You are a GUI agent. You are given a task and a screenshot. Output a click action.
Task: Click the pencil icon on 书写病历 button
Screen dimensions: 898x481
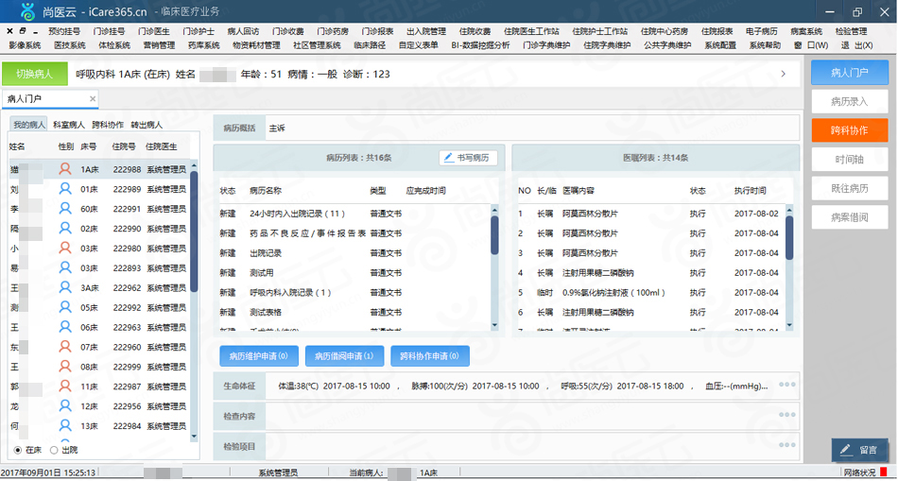point(448,158)
